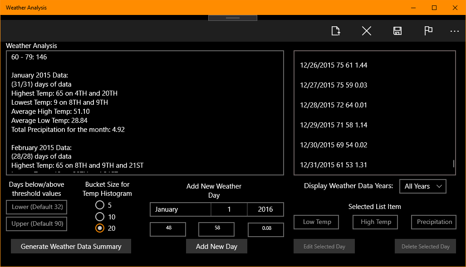The image size is (466, 267).
Task: Click the field containing 58
Action: pos(216,229)
